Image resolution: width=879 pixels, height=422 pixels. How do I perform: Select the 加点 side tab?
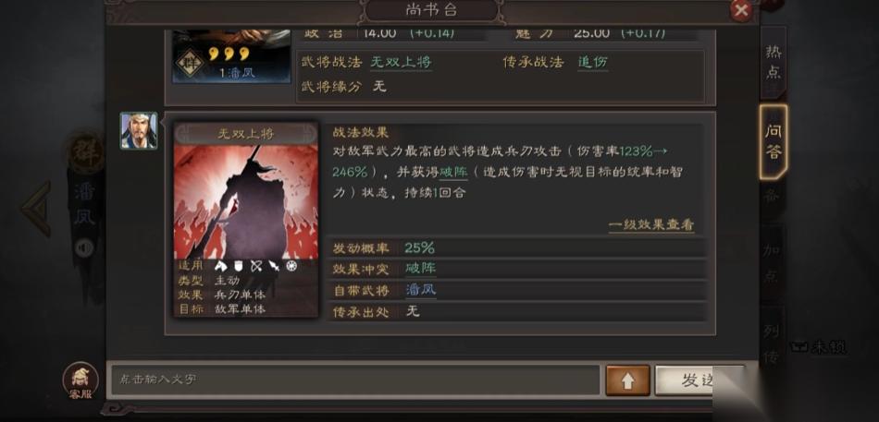tap(772, 262)
